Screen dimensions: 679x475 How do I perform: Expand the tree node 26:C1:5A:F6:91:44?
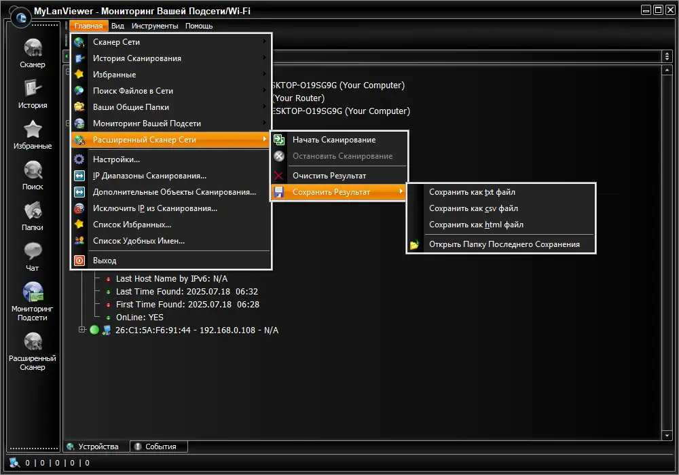click(82, 330)
